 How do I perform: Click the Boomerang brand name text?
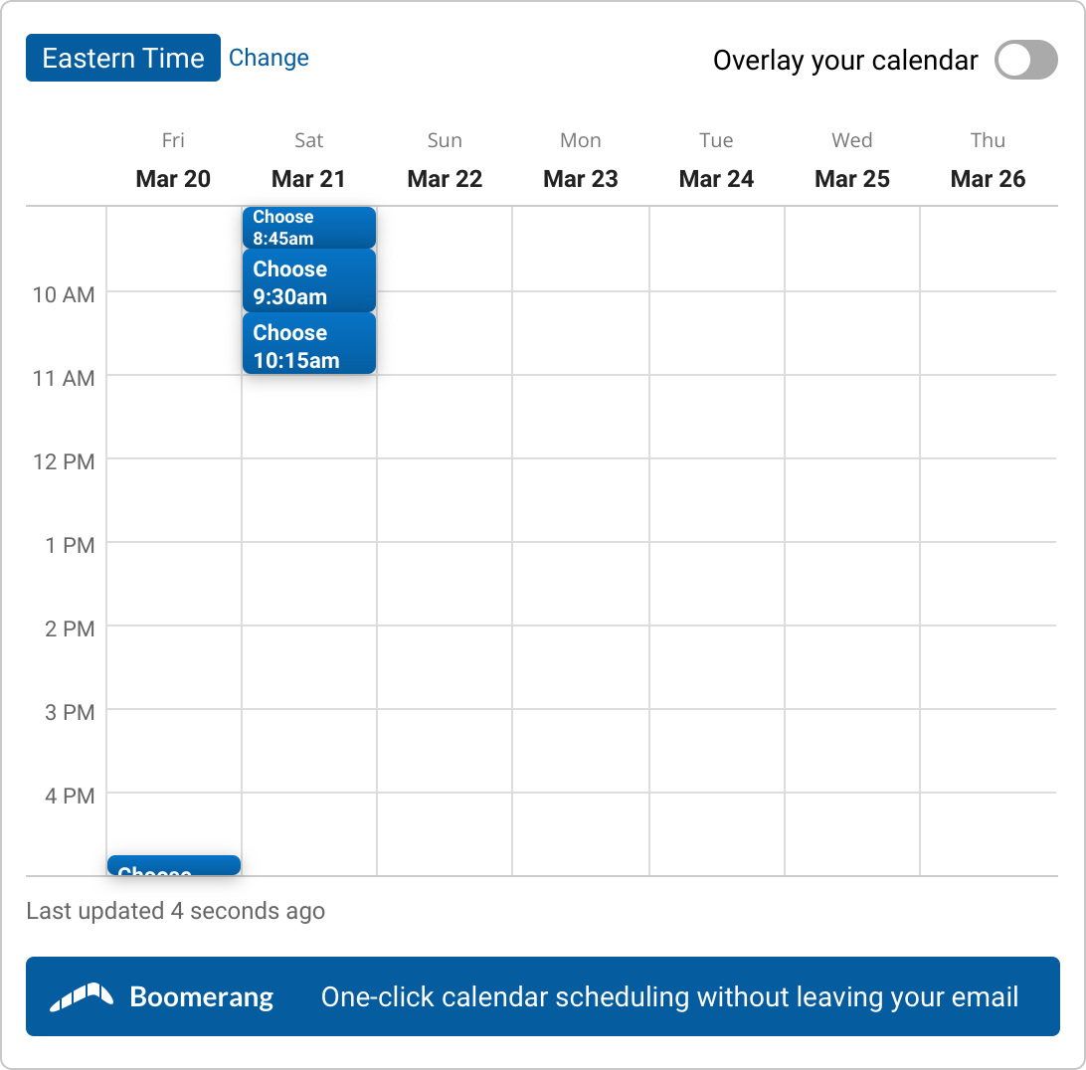pyautogui.click(x=202, y=996)
